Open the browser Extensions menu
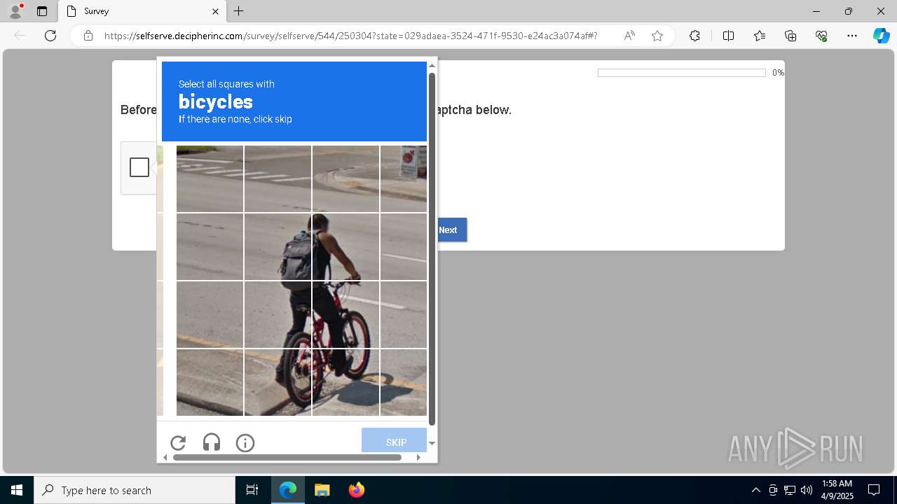 pos(694,36)
